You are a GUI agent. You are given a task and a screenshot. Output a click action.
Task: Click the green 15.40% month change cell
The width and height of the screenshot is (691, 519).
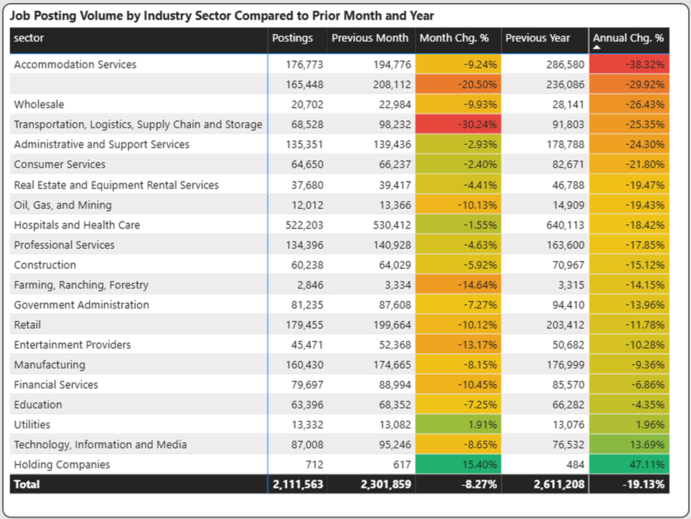point(458,464)
